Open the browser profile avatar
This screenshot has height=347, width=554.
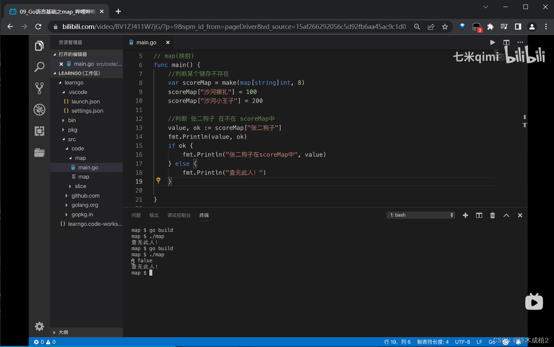pos(532,27)
